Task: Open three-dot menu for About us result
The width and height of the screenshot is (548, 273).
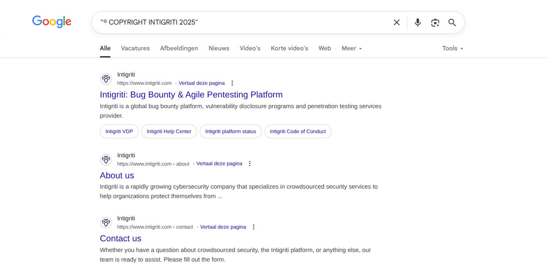Action: 250,164
